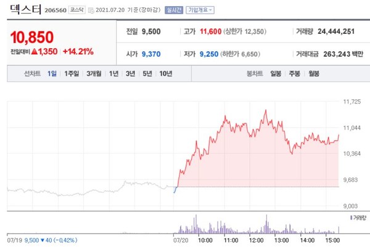Screen dimensions: 370x251
Task: Click the small calendar icon beside the date
Action: pyautogui.click(x=91, y=10)
